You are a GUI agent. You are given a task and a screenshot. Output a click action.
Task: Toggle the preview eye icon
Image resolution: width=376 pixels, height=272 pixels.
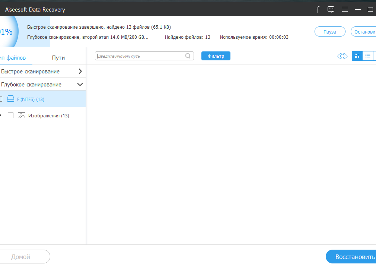click(342, 56)
